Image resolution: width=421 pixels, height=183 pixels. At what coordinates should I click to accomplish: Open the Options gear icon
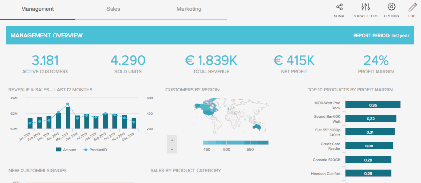[x=391, y=7]
